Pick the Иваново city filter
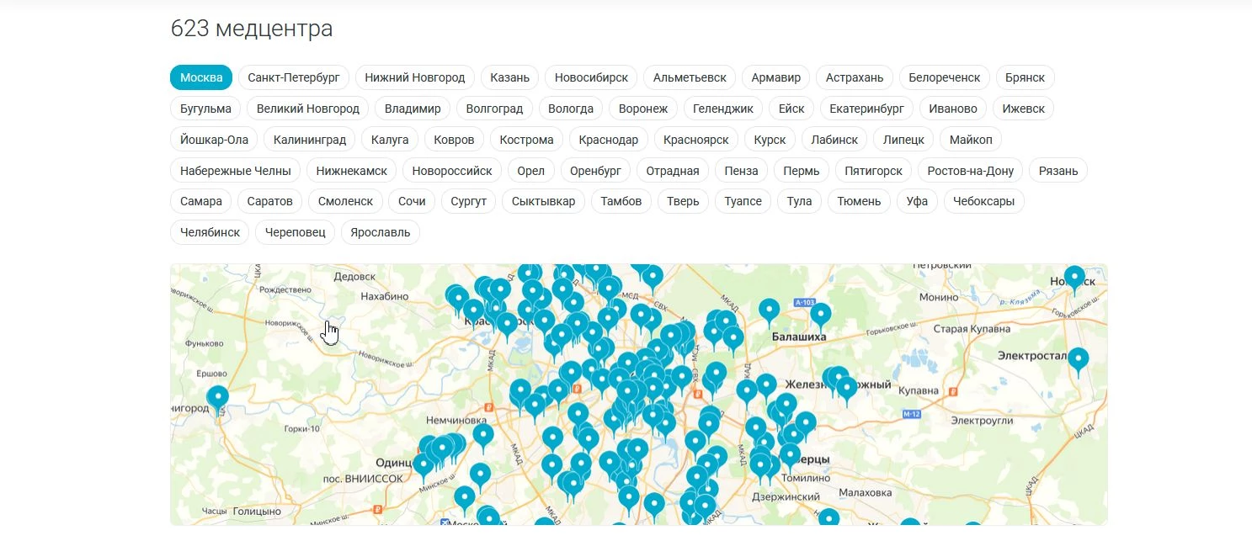The width and height of the screenshot is (1252, 541). (953, 109)
